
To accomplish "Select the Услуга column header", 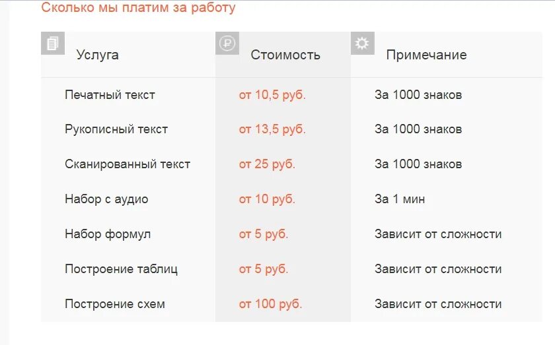I will tap(97, 55).
